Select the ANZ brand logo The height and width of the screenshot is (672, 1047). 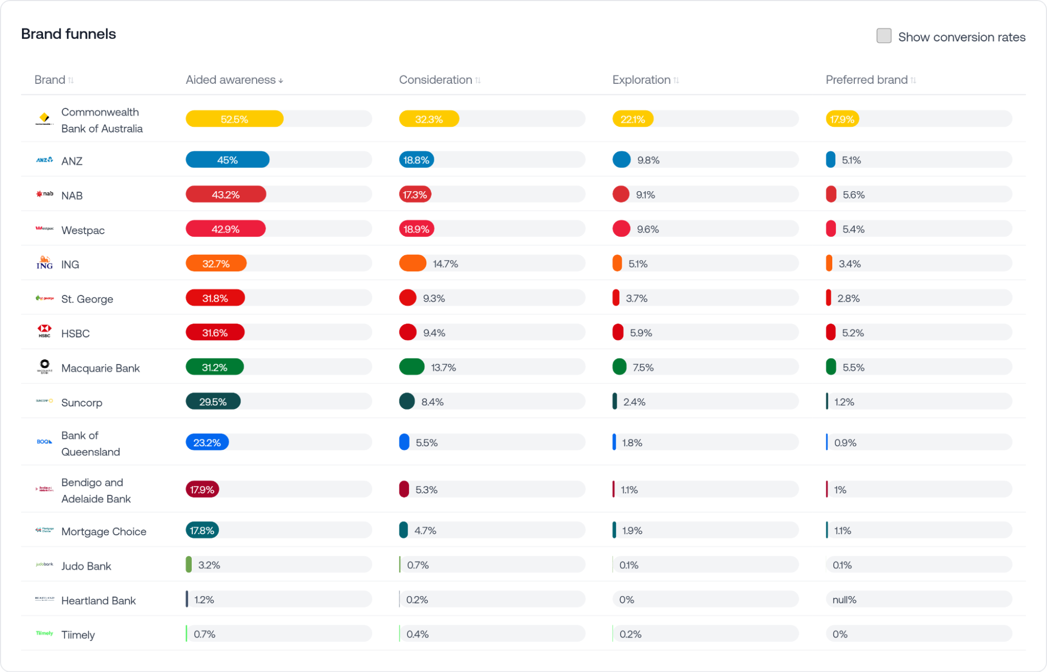point(44,159)
